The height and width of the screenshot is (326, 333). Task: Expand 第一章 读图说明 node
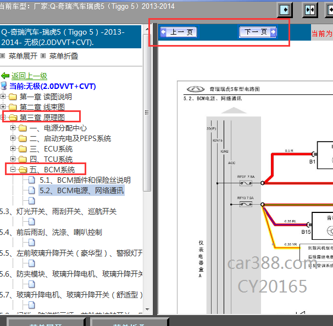tap(3, 97)
